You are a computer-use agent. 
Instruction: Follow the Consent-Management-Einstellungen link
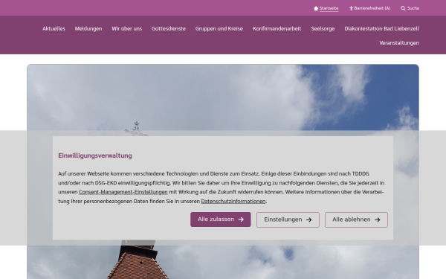[x=123, y=192]
